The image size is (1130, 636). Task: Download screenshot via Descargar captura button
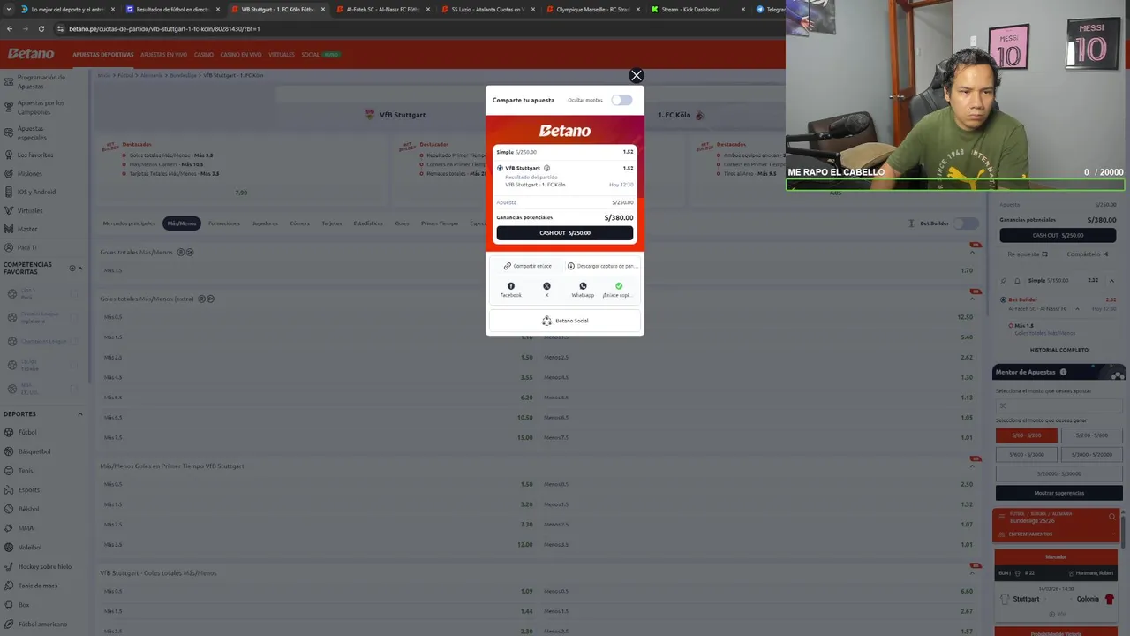coord(601,266)
